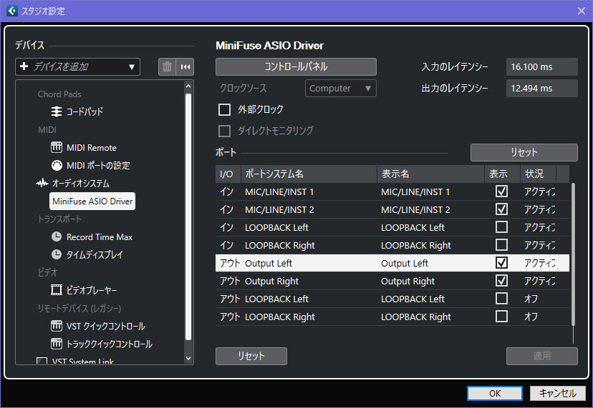
Task: Select MiniFuse ASIO Driver in the tree
Action: click(x=92, y=201)
